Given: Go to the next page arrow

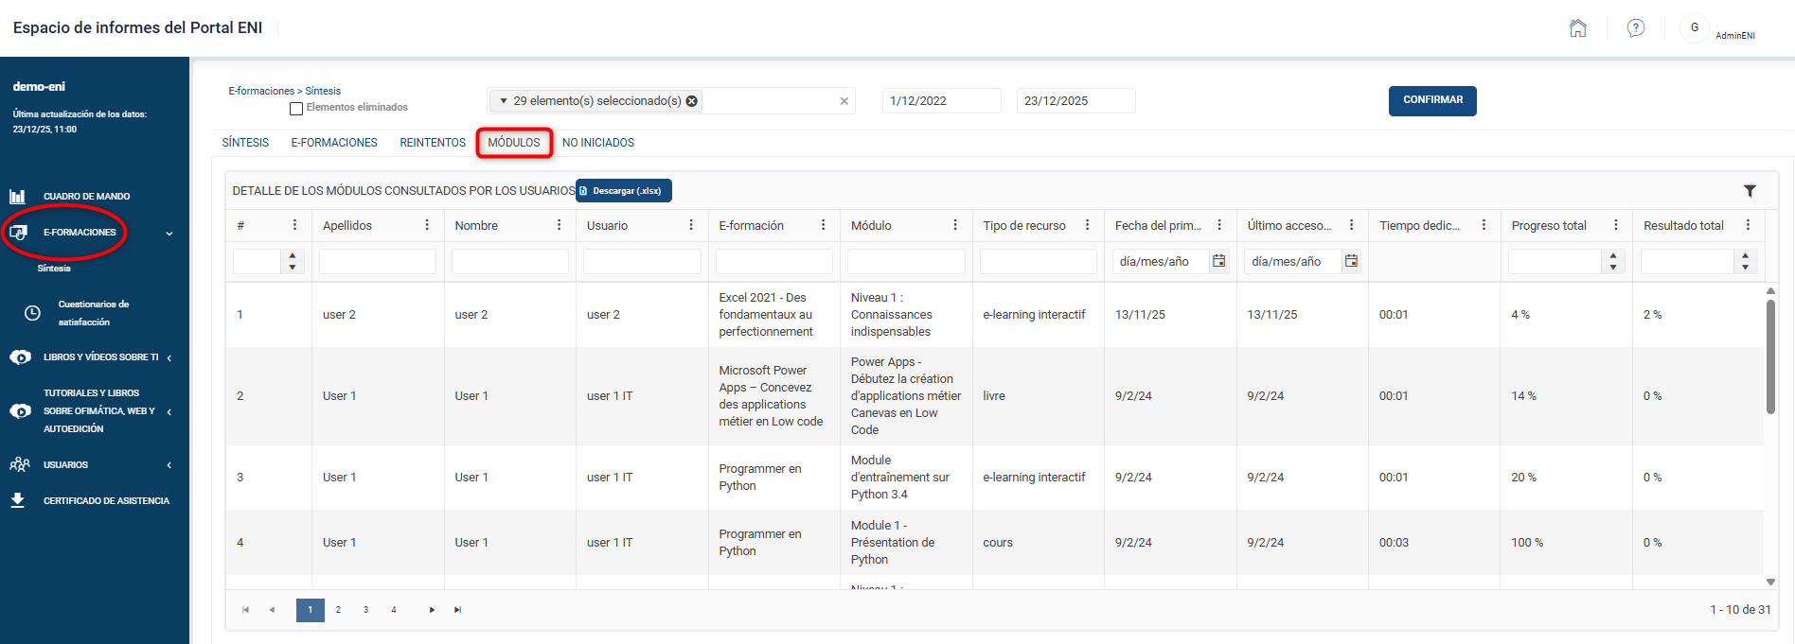Looking at the screenshot, I should 432,610.
